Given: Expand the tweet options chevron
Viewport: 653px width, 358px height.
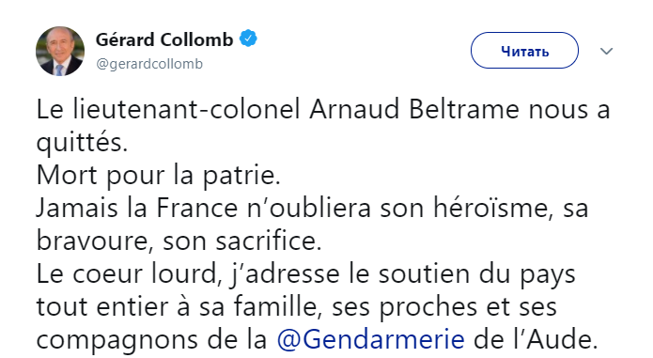Looking at the screenshot, I should click(x=606, y=51).
